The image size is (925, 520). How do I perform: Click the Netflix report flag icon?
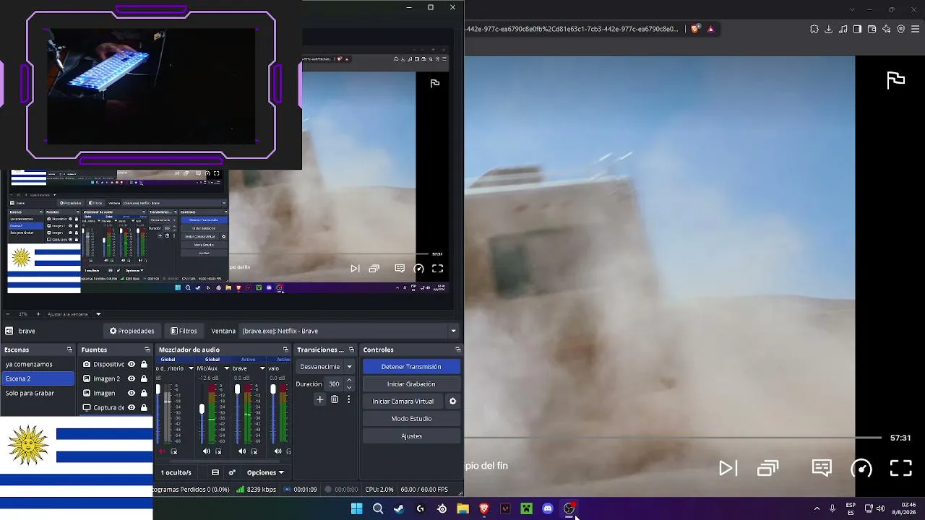(896, 79)
